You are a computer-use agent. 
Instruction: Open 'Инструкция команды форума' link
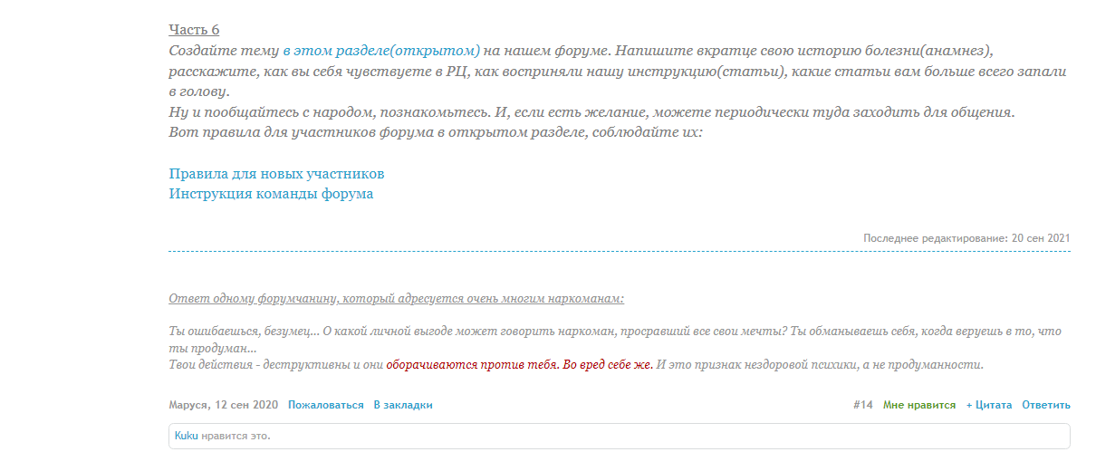click(x=271, y=194)
